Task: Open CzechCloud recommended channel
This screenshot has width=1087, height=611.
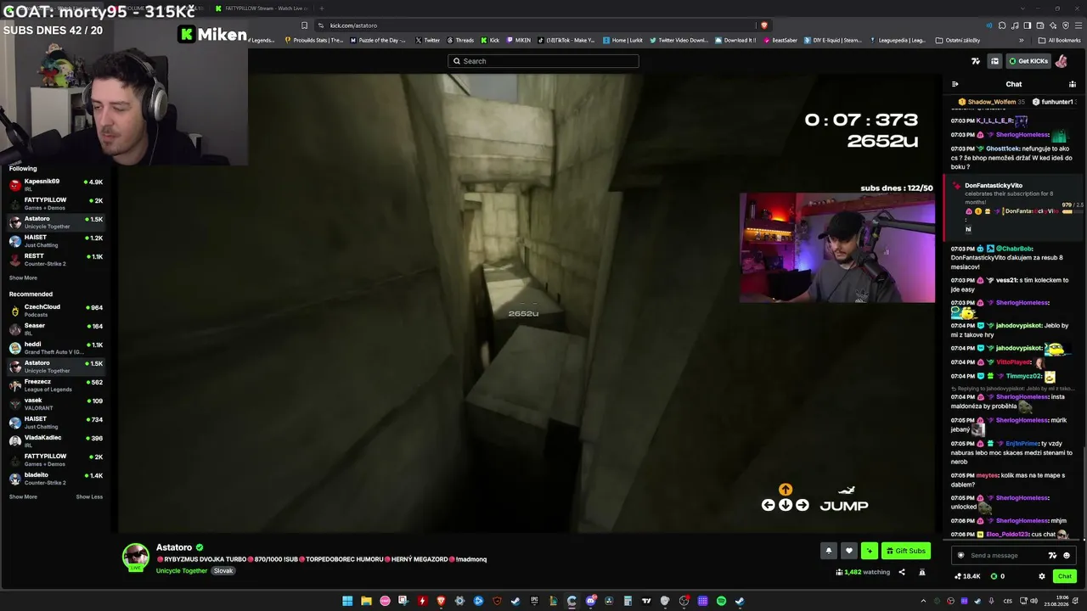Action: coord(56,311)
